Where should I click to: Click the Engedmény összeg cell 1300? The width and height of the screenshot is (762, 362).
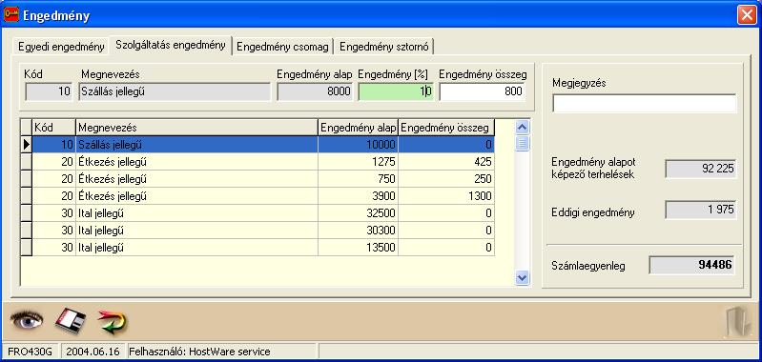coord(446,196)
